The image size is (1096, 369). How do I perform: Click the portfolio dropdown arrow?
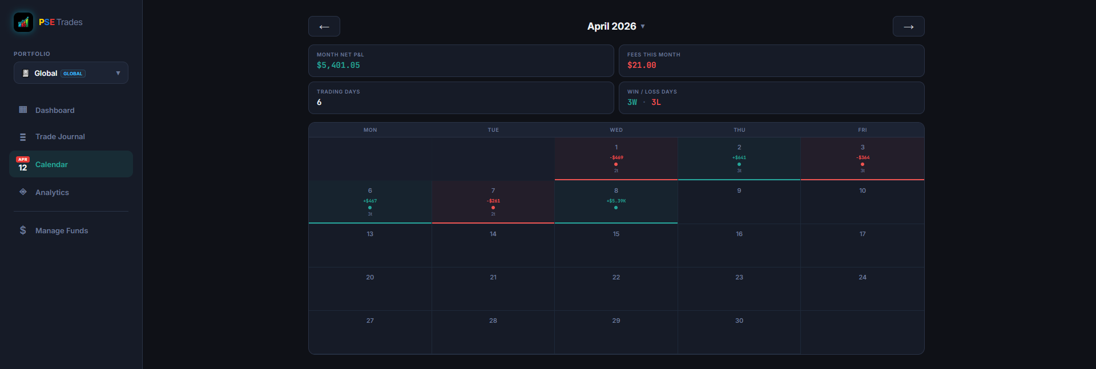coord(118,73)
